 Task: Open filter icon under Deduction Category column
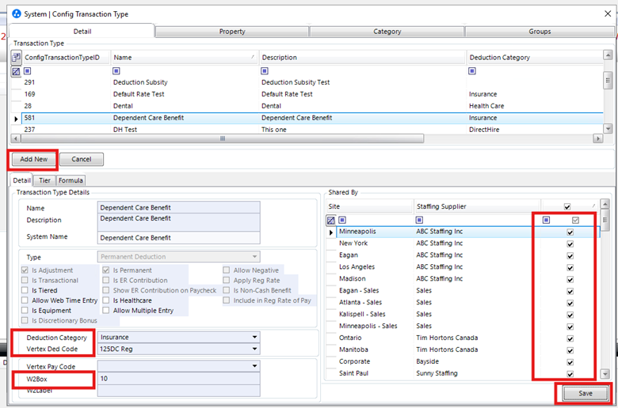click(471, 71)
